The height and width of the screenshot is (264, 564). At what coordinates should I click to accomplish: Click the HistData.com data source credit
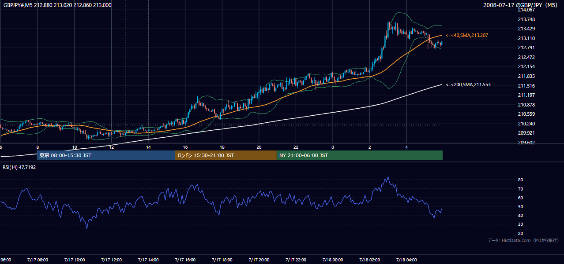[523, 241]
